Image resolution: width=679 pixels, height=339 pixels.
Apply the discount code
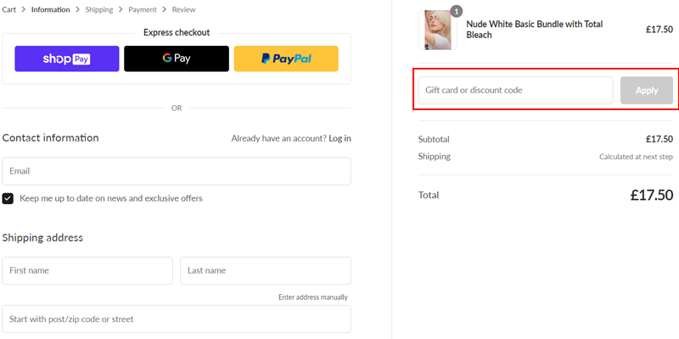(x=647, y=91)
